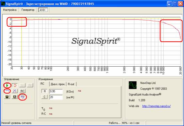The image size is (184, 126).
Task: Toggle the C button
Action: coord(45,97)
